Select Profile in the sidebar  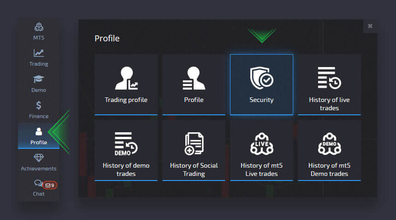39,135
